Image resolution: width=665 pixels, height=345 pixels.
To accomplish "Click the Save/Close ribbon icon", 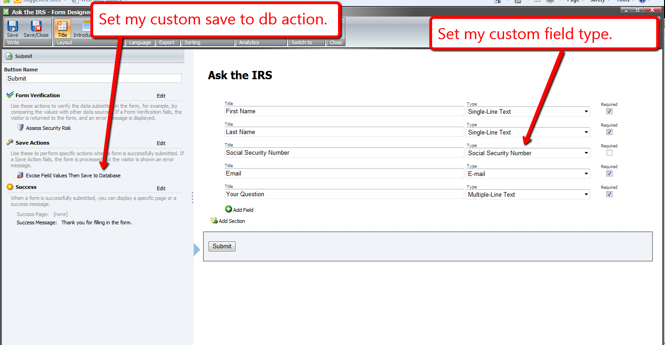I will point(36,27).
